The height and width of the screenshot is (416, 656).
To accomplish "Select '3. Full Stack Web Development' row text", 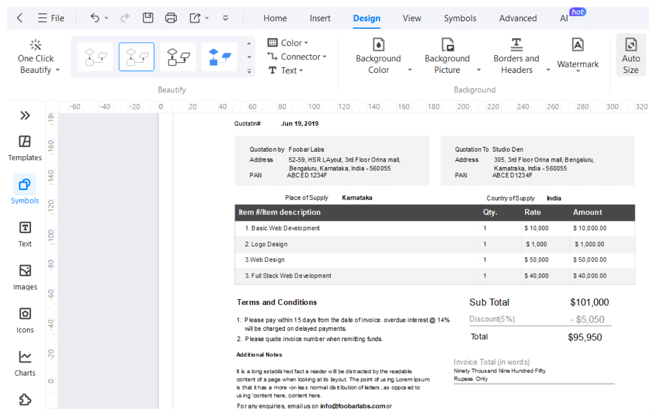I will pyautogui.click(x=288, y=276).
